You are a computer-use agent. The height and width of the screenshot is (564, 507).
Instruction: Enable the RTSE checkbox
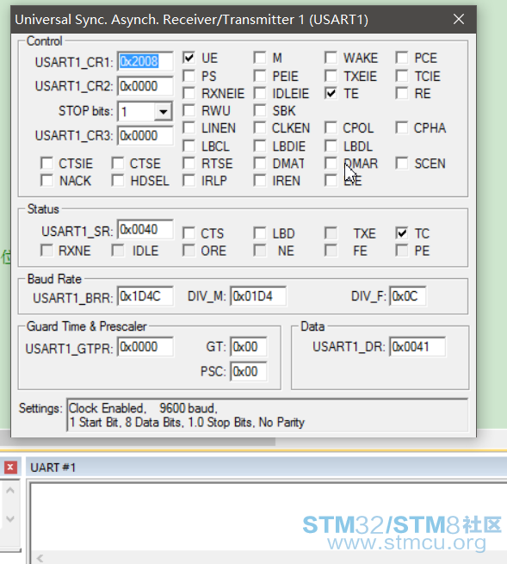click(x=189, y=164)
